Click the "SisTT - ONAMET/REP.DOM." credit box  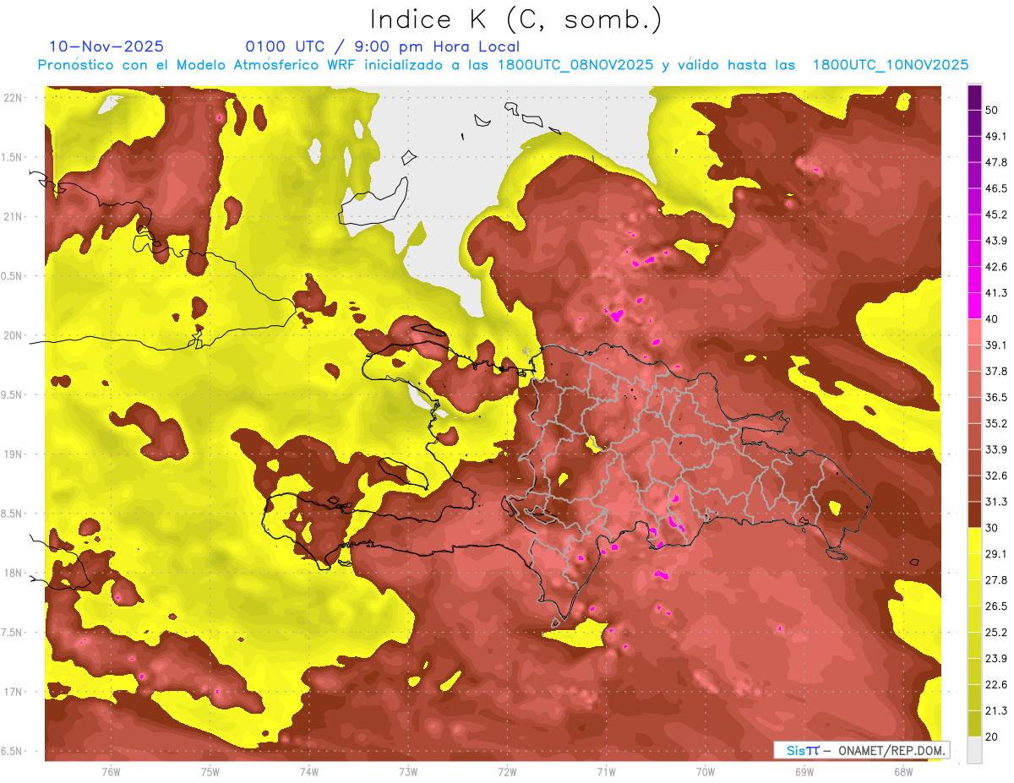pyautogui.click(x=862, y=750)
